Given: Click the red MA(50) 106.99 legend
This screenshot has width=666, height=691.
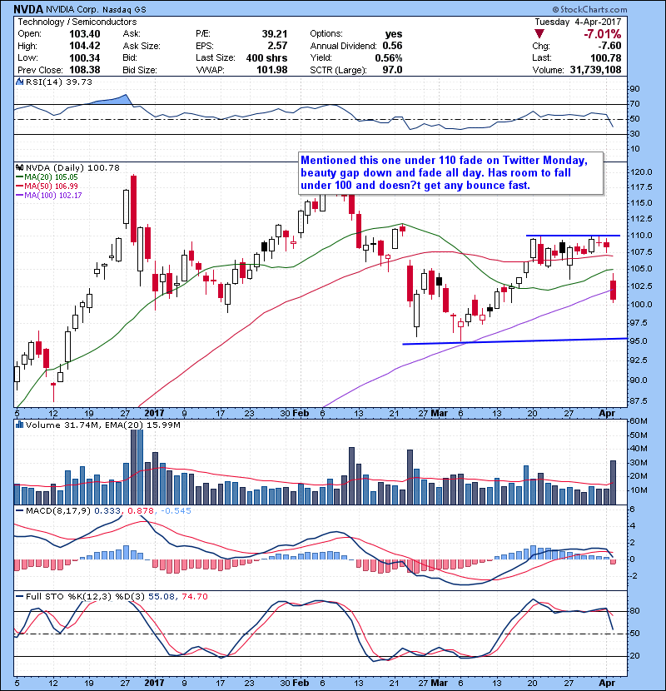Looking at the screenshot, I should (x=47, y=186).
